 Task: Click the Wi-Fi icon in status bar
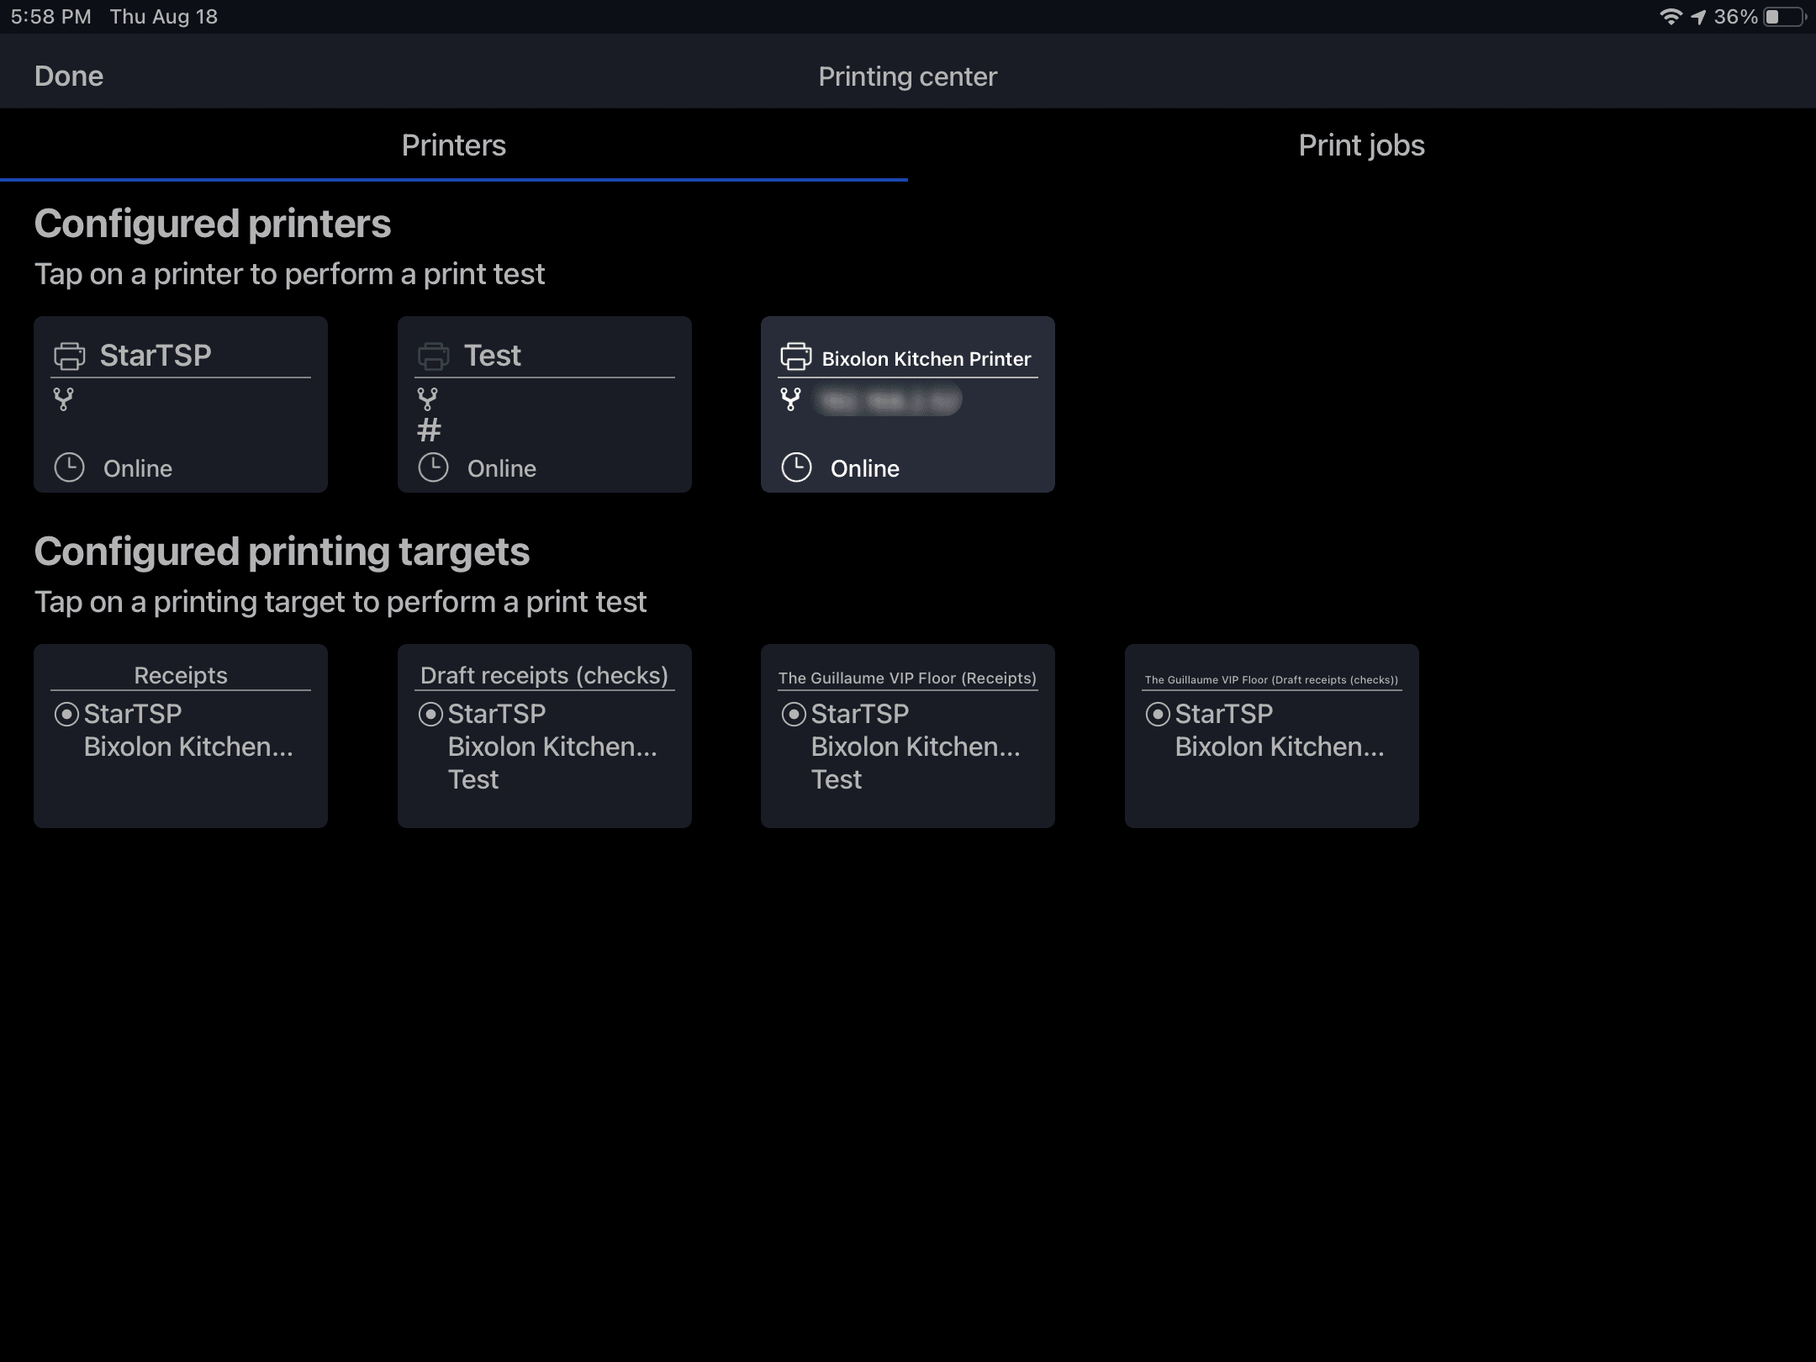[x=1670, y=17]
